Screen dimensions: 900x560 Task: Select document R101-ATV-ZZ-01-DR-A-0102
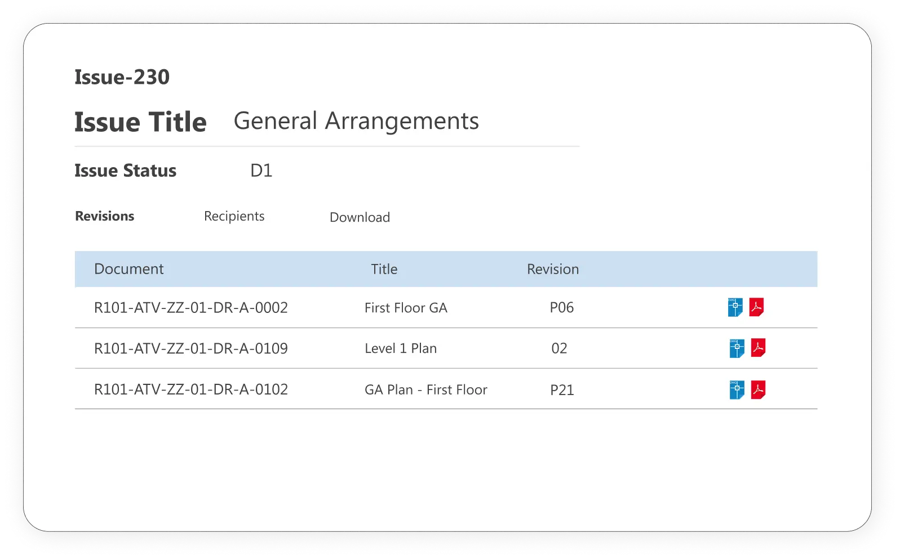coord(190,389)
